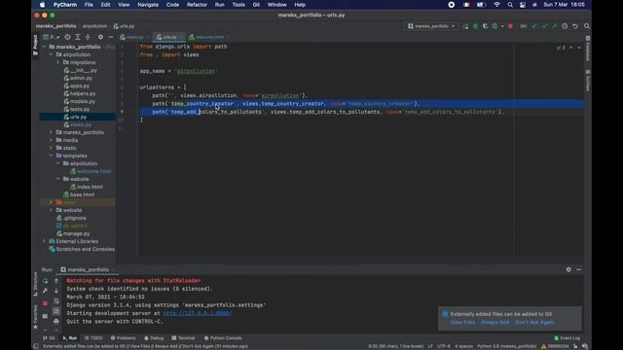Collapse all in Project tree toolbar

(x=88, y=37)
